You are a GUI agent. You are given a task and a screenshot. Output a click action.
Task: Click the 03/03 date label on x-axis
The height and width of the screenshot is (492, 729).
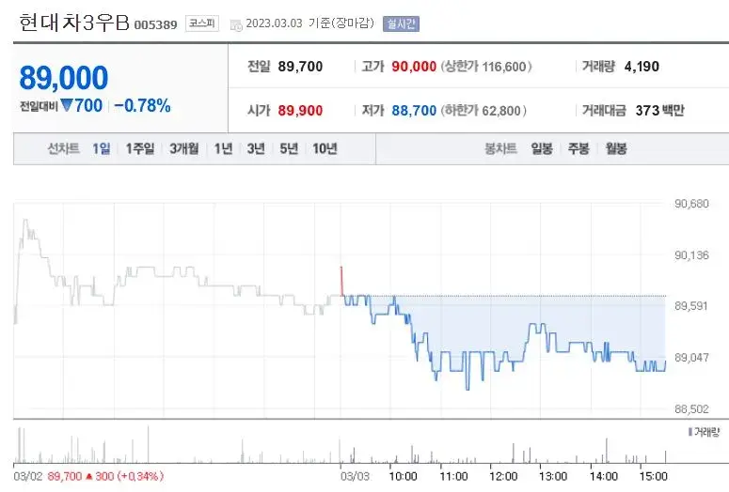355,476
